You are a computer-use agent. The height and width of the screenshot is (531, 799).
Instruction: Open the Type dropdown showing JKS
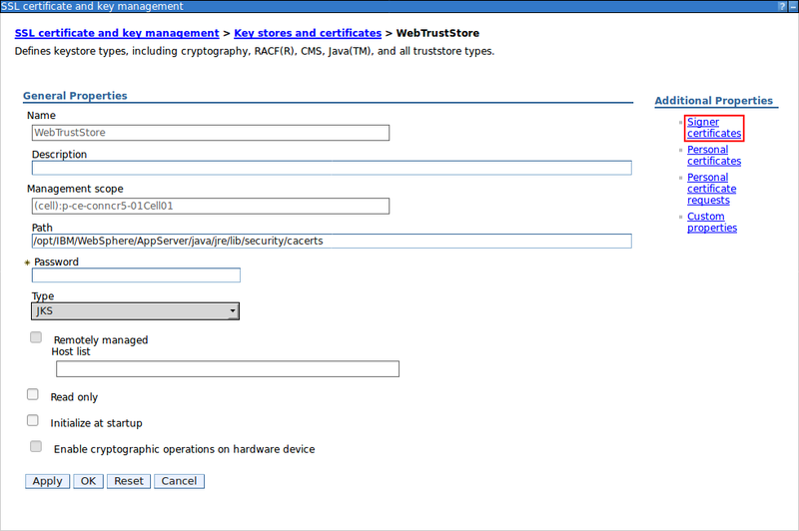pos(135,311)
